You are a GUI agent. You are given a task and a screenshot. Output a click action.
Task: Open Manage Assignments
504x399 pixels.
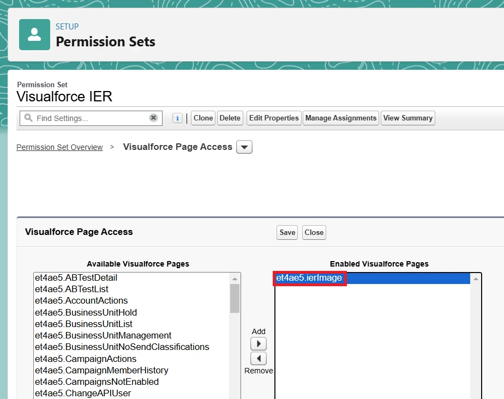[341, 118]
